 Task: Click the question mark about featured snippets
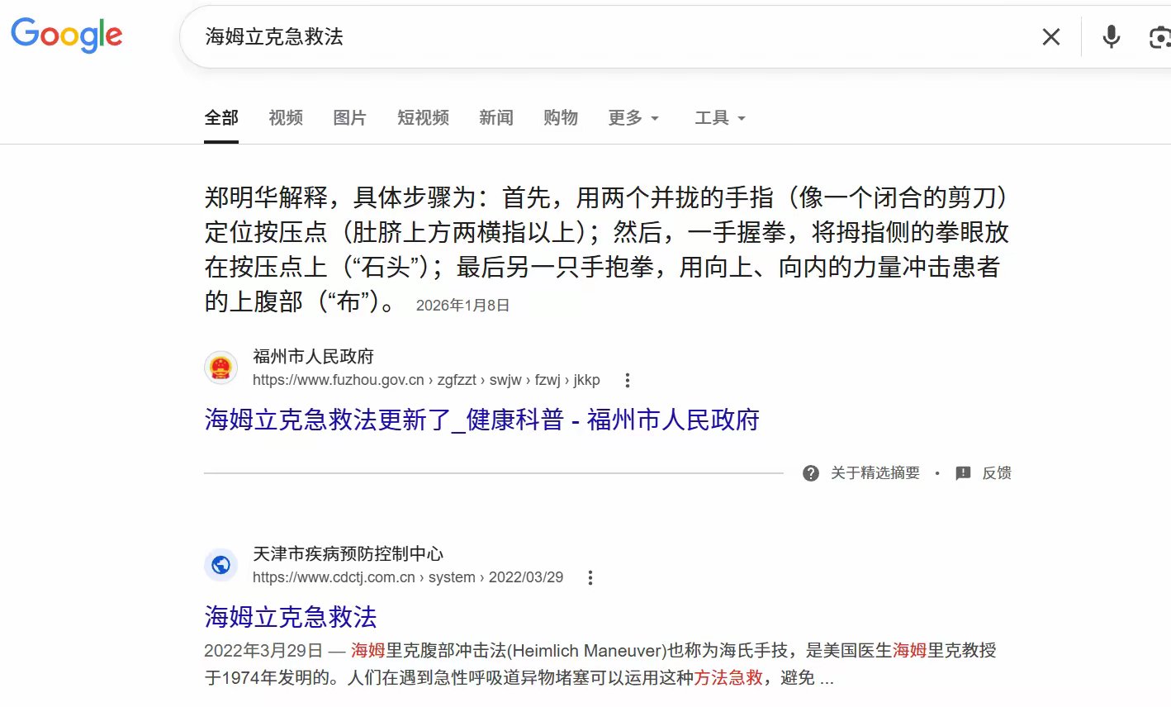(811, 473)
